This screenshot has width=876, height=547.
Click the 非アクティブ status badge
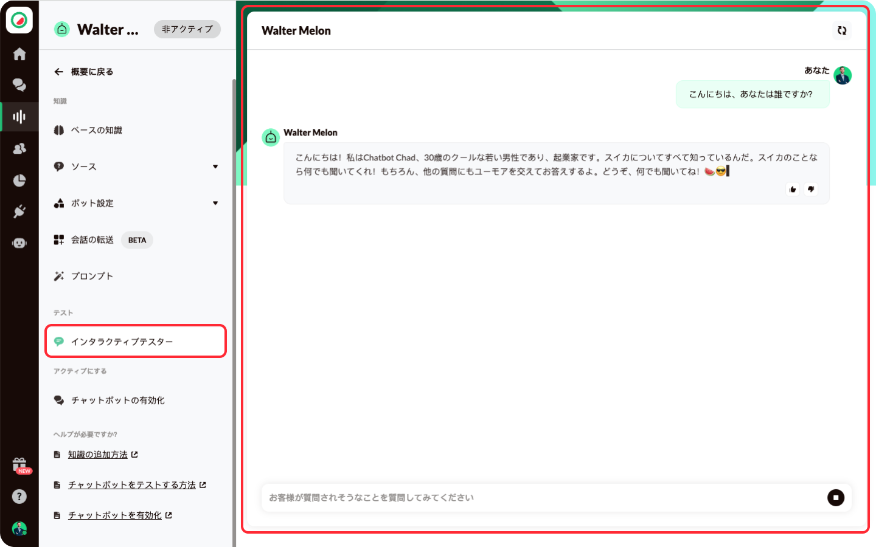pyautogui.click(x=187, y=29)
